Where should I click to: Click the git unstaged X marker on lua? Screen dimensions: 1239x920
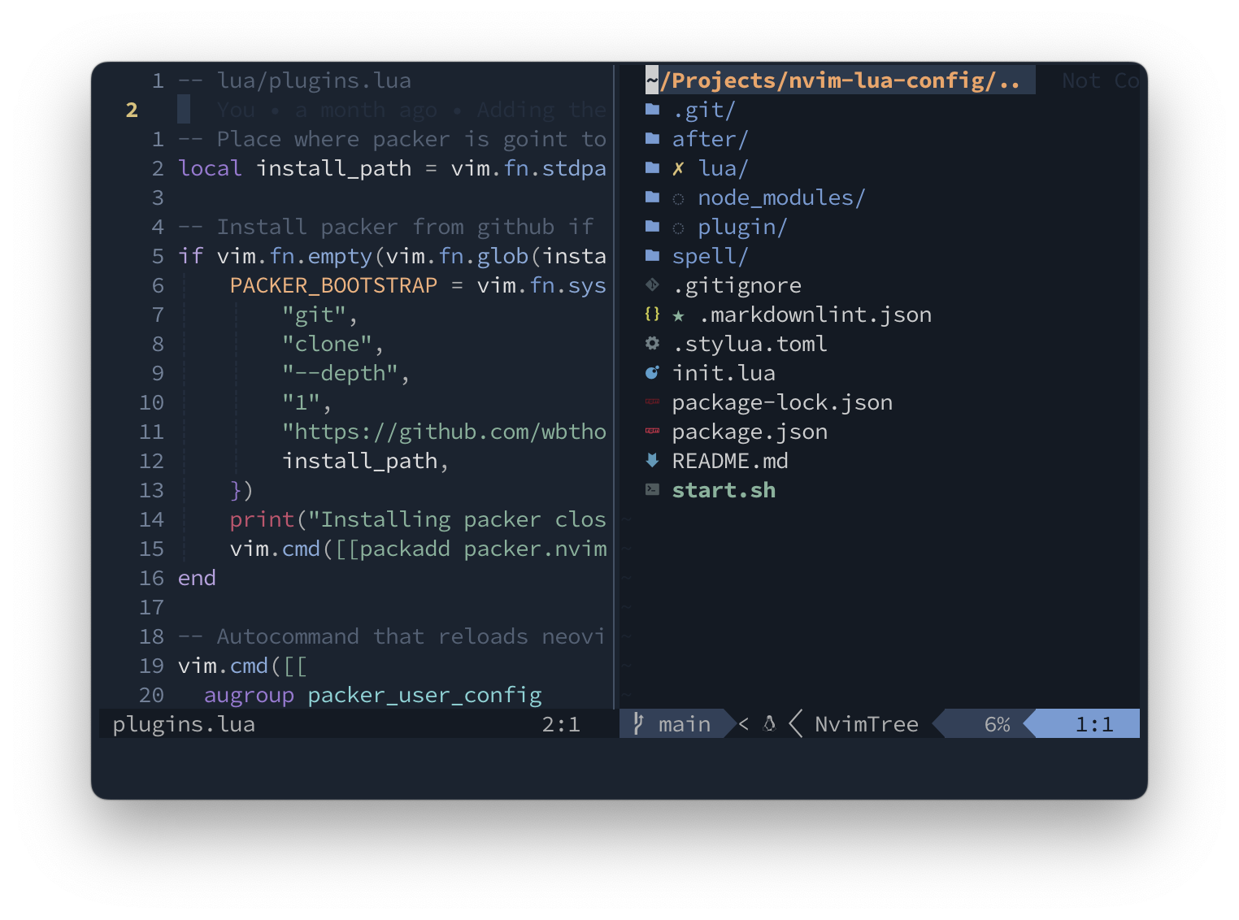click(x=678, y=168)
